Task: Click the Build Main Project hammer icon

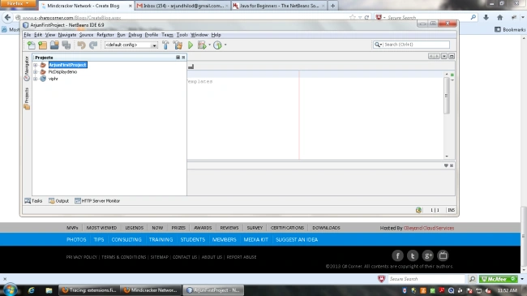Action: [165, 45]
